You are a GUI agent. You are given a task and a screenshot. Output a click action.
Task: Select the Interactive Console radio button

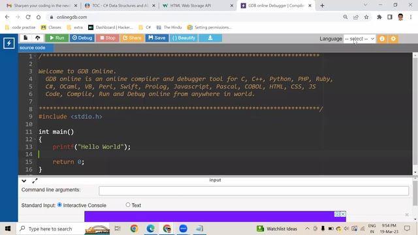click(59, 205)
